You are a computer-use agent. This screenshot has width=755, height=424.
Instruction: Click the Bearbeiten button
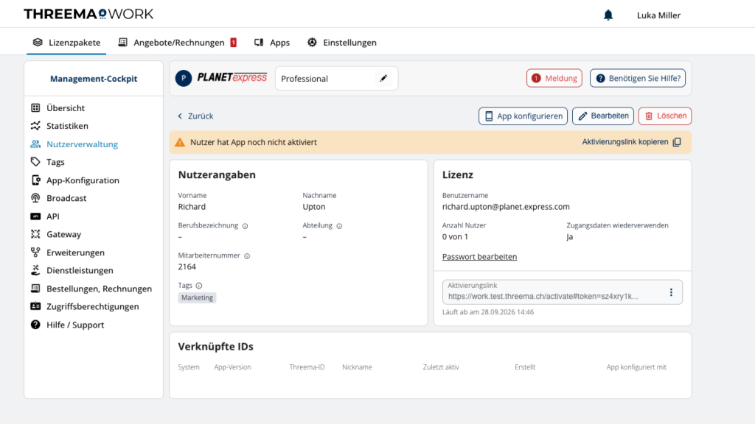coord(603,116)
